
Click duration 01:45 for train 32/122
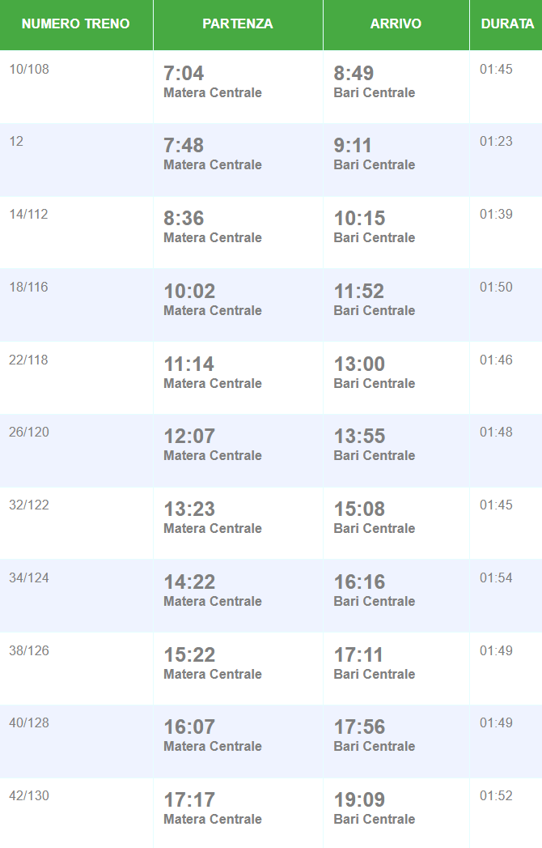coord(496,505)
